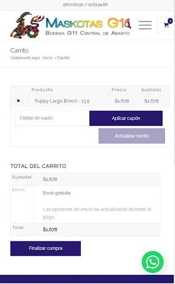Apply coupon with Aplicar cupón button
Viewport: 175px width, 284px height.
point(126,118)
